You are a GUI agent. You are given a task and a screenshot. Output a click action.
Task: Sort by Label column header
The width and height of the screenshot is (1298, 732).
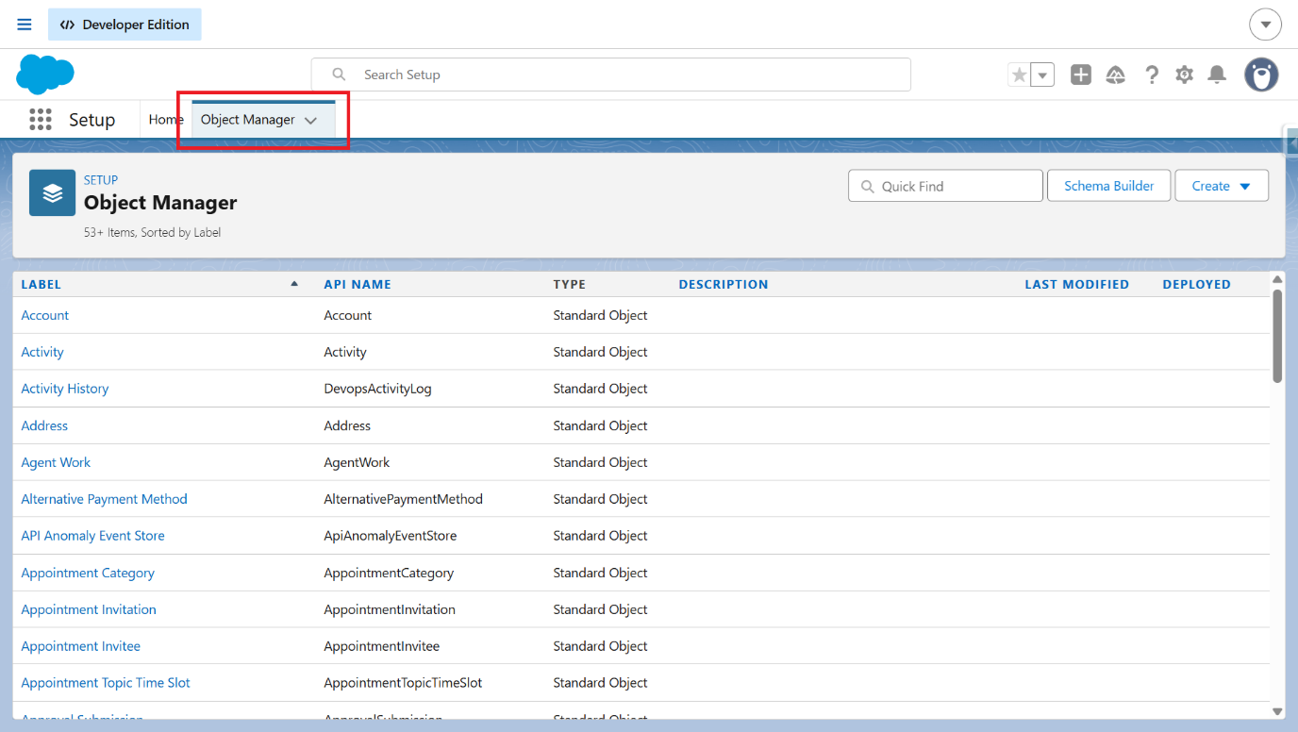click(41, 284)
